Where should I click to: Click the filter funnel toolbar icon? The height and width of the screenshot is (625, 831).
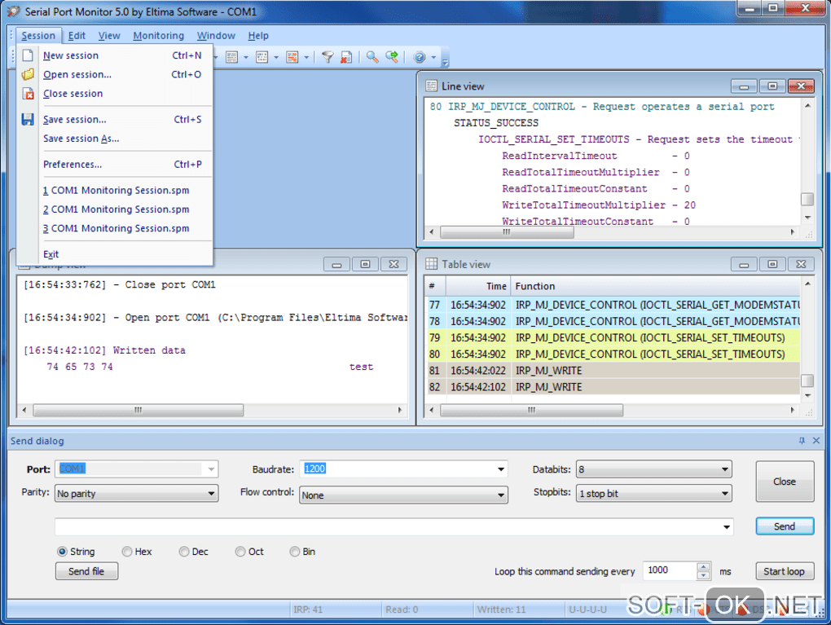pyautogui.click(x=327, y=57)
